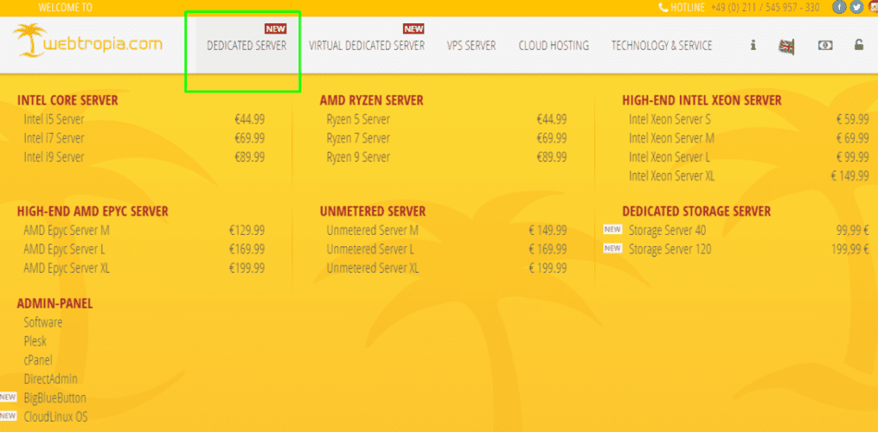Open the Cloud Hosting menu
Viewport: 878px width, 432px height.
(554, 46)
